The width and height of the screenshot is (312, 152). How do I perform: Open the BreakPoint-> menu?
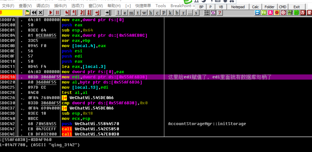(x=183, y=6)
